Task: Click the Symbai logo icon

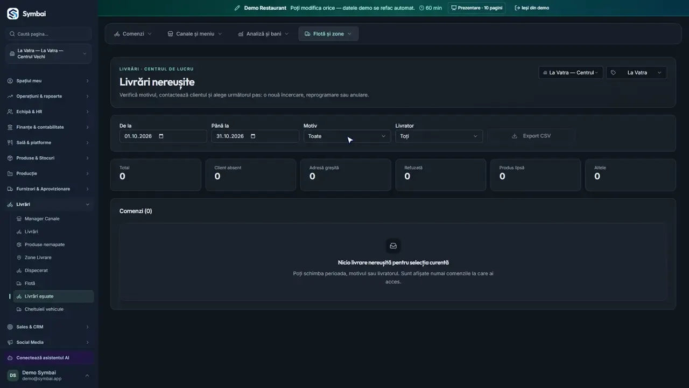Action: pos(13,13)
